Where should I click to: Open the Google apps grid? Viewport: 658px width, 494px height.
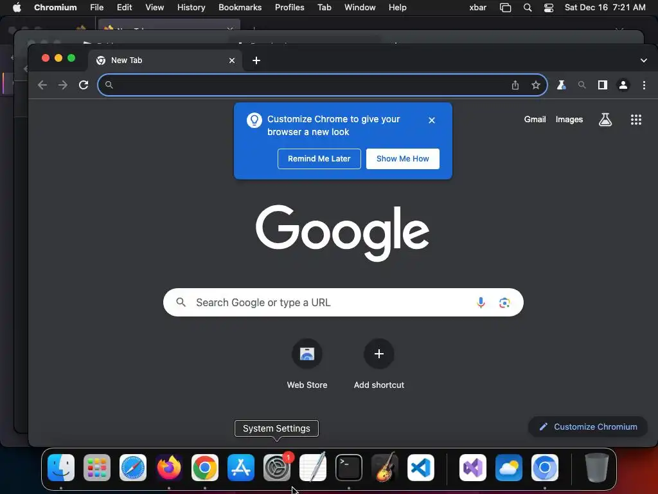click(636, 120)
